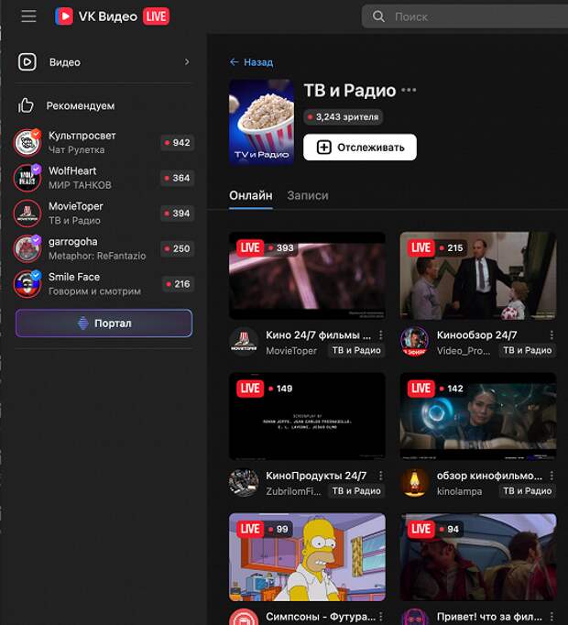568x625 pixels.
Task: Open Кино 24/7 фильмы stream title
Action: pyautogui.click(x=318, y=335)
